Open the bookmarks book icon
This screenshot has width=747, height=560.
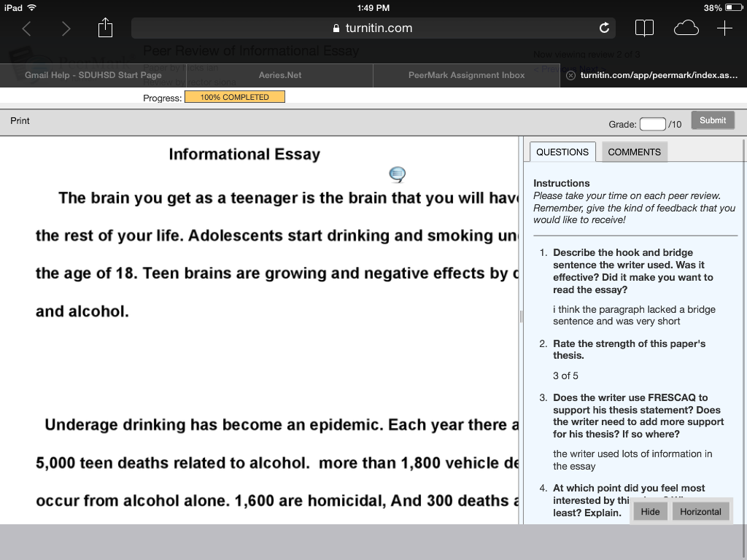pyautogui.click(x=644, y=28)
